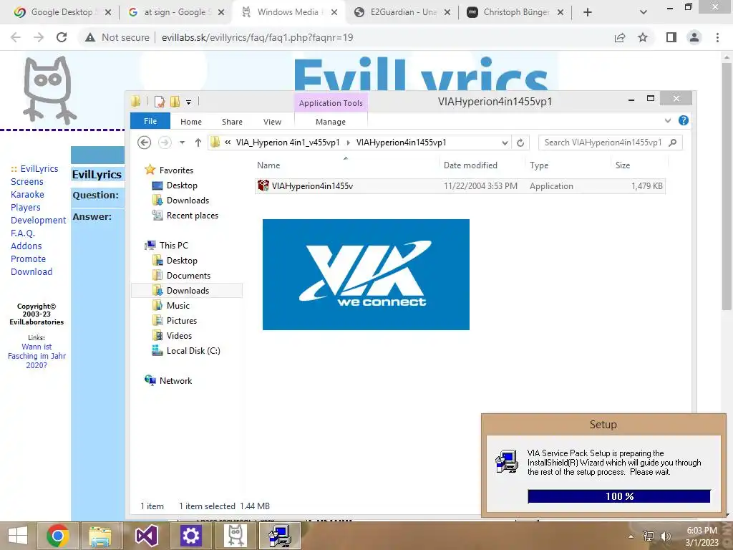The image size is (733, 550).
Task: Click the Explorer Back arrow button
Action: pyautogui.click(x=145, y=143)
